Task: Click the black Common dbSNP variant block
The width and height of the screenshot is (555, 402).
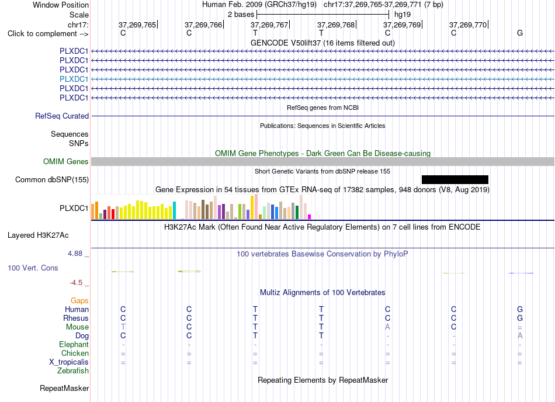Action: pos(455,179)
